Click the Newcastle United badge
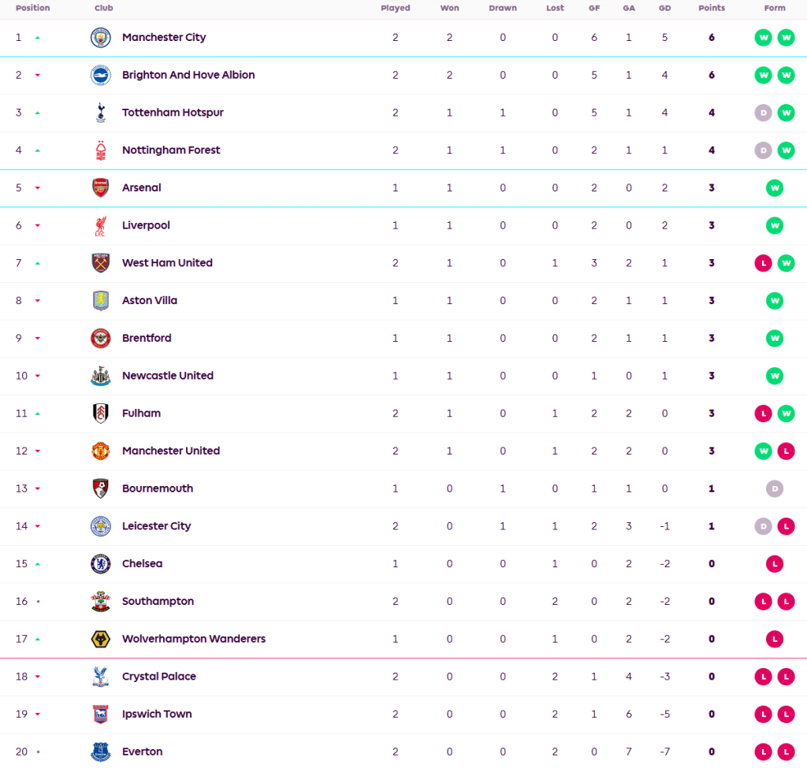The height and width of the screenshot is (768, 807). tap(101, 376)
